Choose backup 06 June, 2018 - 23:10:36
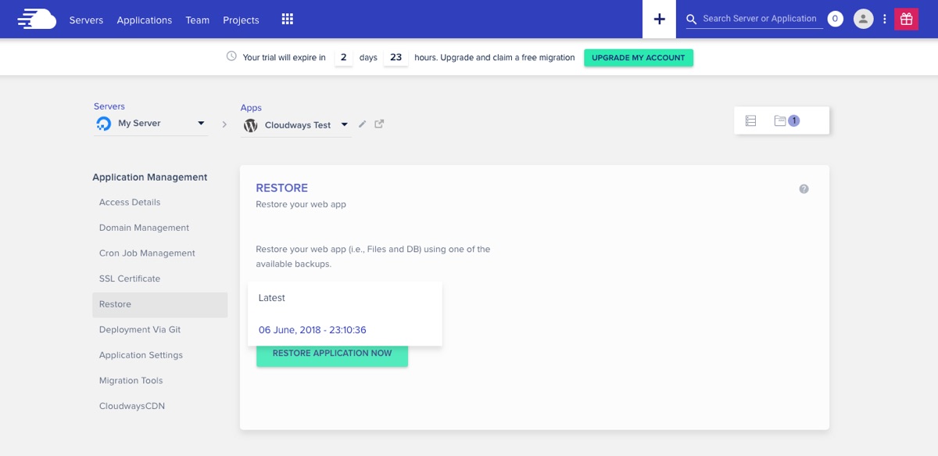The image size is (938, 456). pyautogui.click(x=345, y=330)
